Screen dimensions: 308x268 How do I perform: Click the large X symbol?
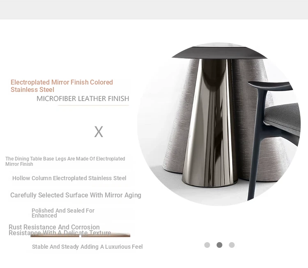click(99, 132)
